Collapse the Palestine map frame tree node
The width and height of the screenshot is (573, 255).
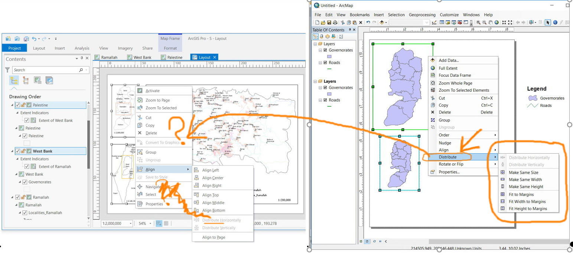tap(12, 105)
